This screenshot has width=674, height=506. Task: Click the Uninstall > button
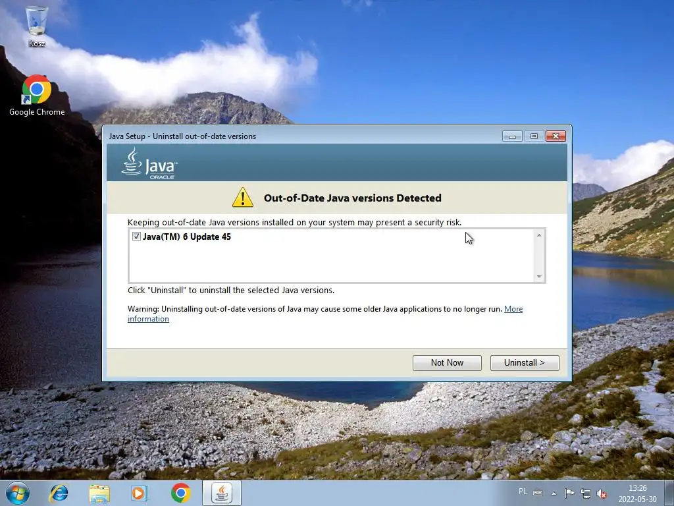tap(525, 363)
